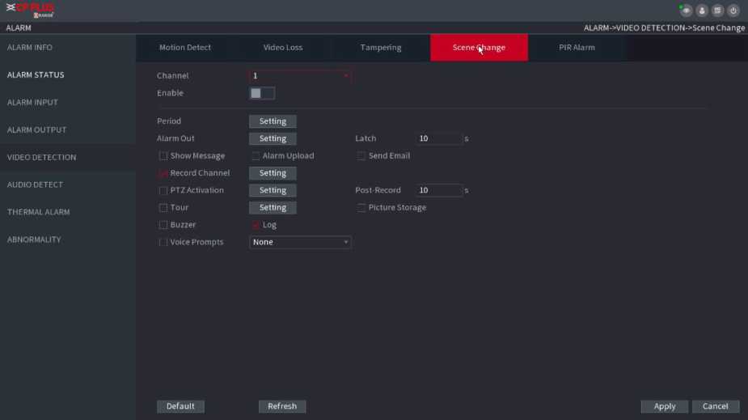Click the power shutdown icon
Image resolution: width=748 pixels, height=420 pixels.
click(x=733, y=11)
